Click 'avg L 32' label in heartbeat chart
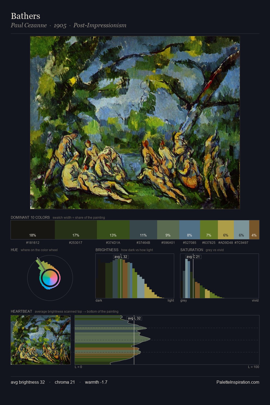 click(134, 318)
